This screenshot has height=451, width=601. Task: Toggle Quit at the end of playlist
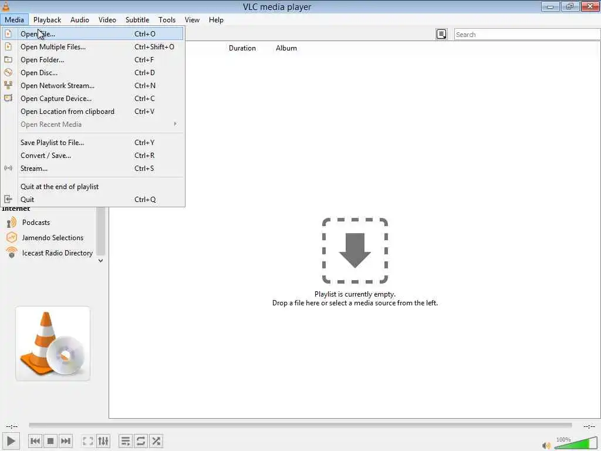(x=93, y=187)
